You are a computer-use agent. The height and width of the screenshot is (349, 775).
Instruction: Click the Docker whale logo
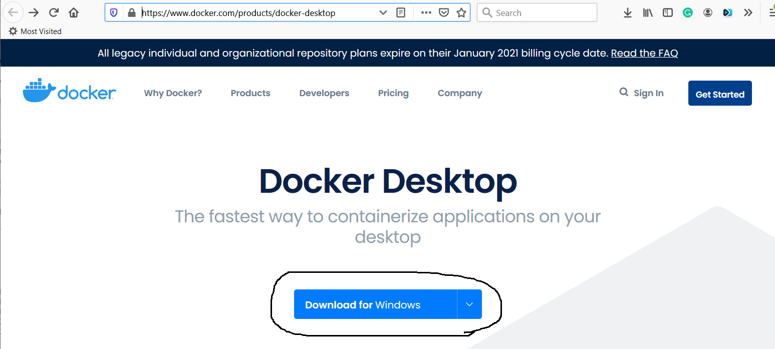click(69, 91)
